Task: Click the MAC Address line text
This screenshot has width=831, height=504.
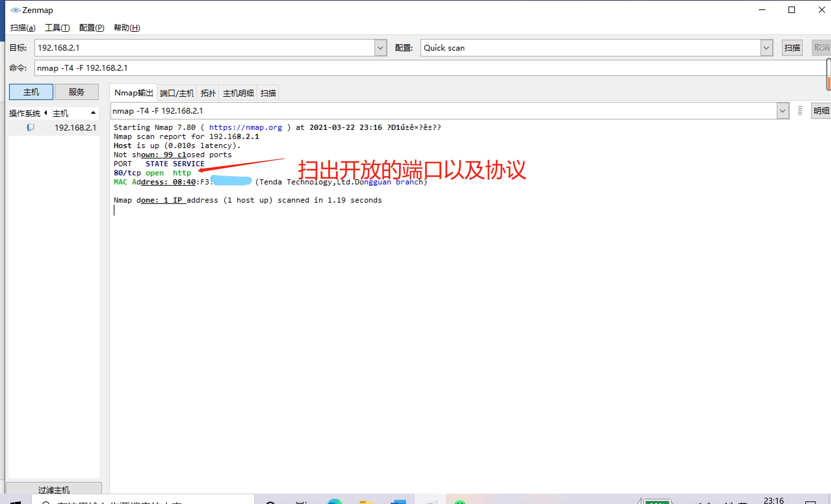Action: click(270, 182)
